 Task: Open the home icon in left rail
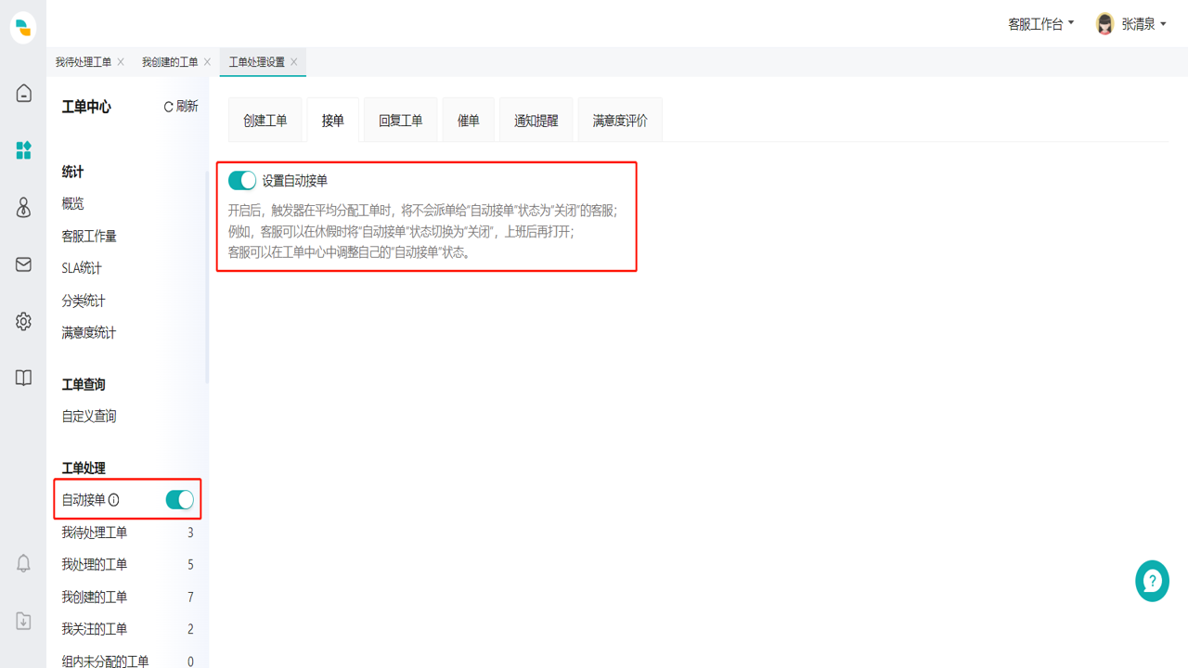click(24, 93)
